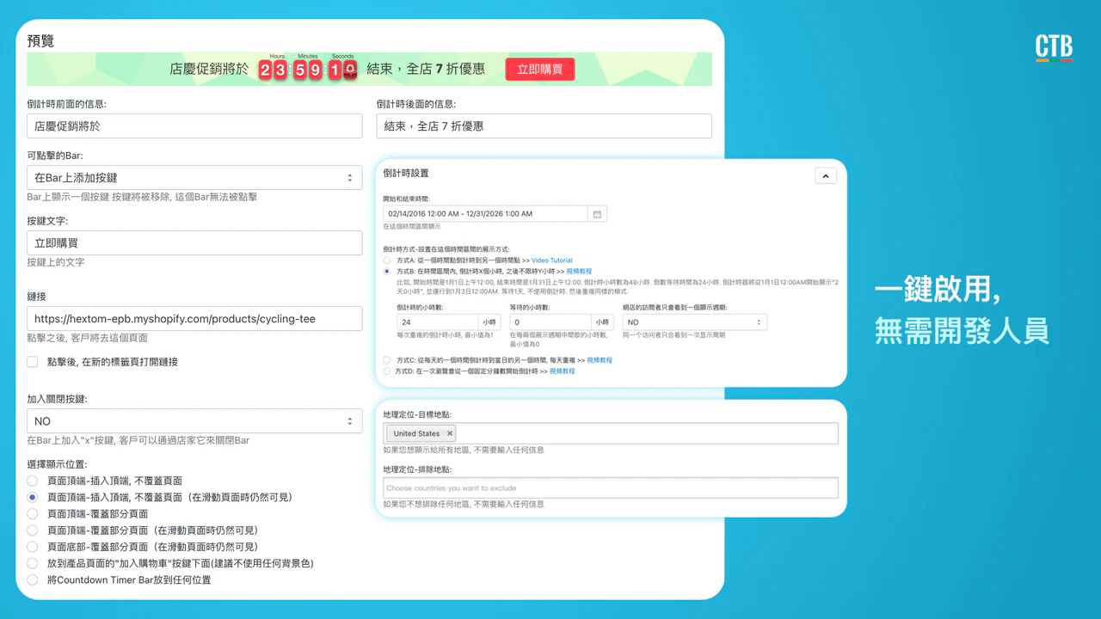Click the 鏈接 URL input field

tap(194, 319)
